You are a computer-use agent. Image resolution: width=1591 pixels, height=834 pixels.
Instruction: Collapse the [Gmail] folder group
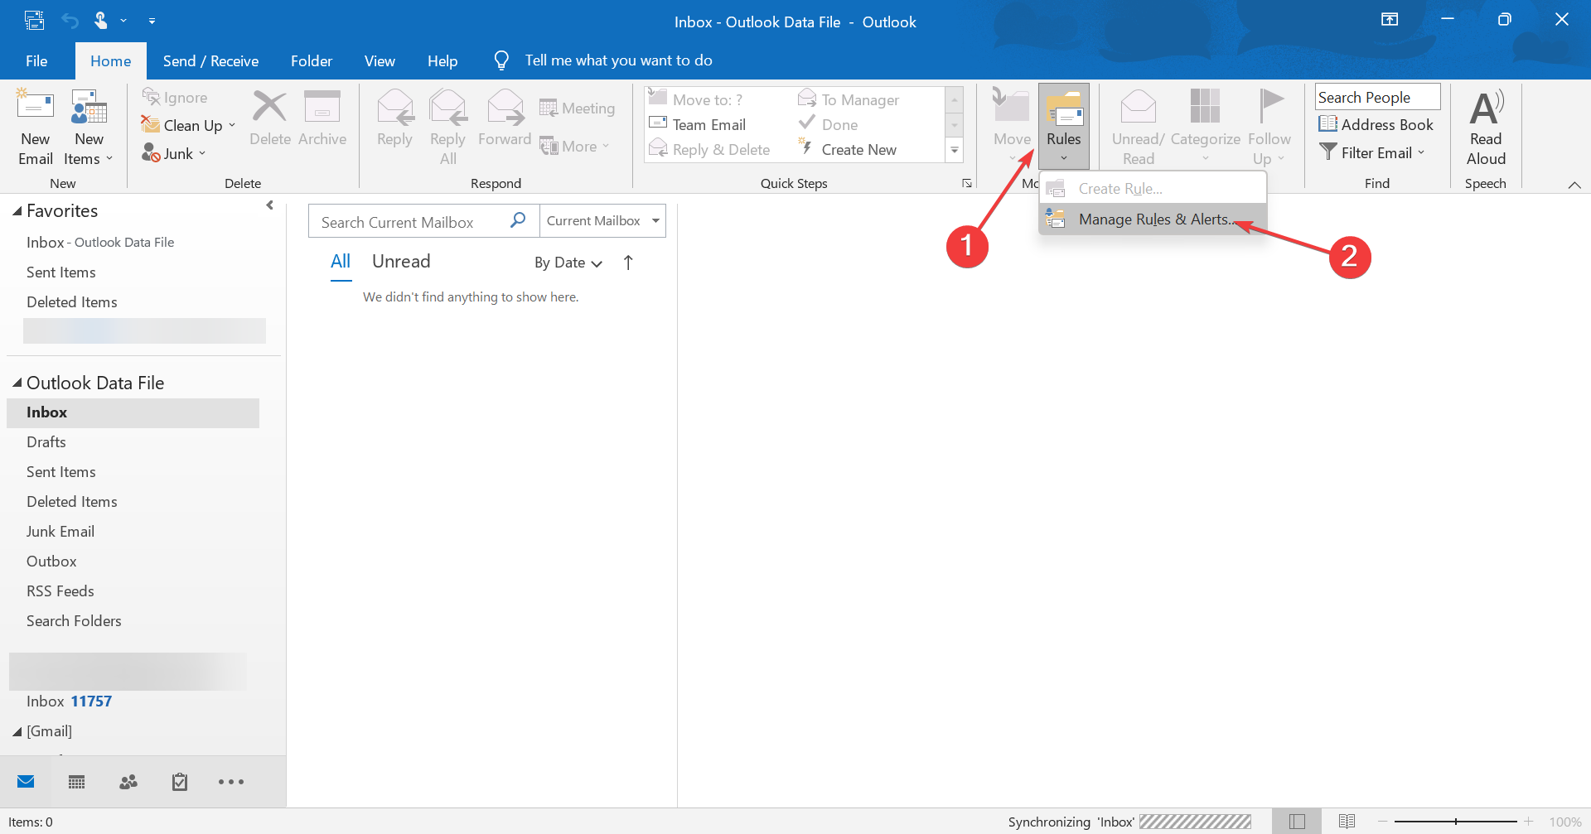pyautogui.click(x=17, y=731)
